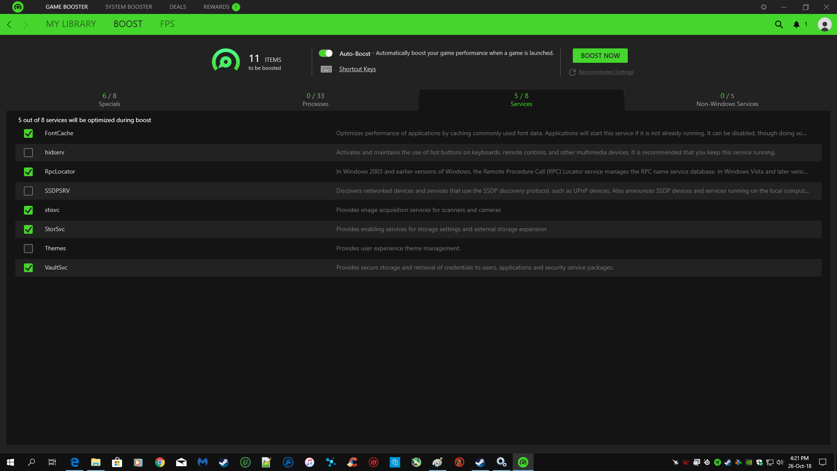
Task: Check the Themes service checkbox
Action: (28, 249)
